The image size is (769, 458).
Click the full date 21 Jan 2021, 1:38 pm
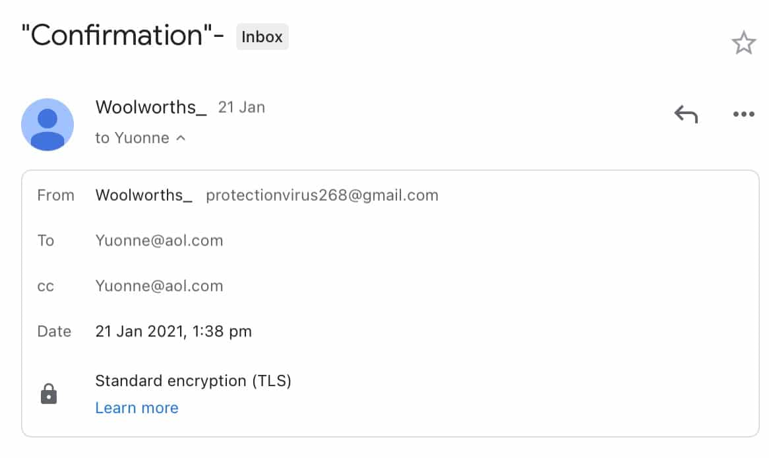(173, 331)
